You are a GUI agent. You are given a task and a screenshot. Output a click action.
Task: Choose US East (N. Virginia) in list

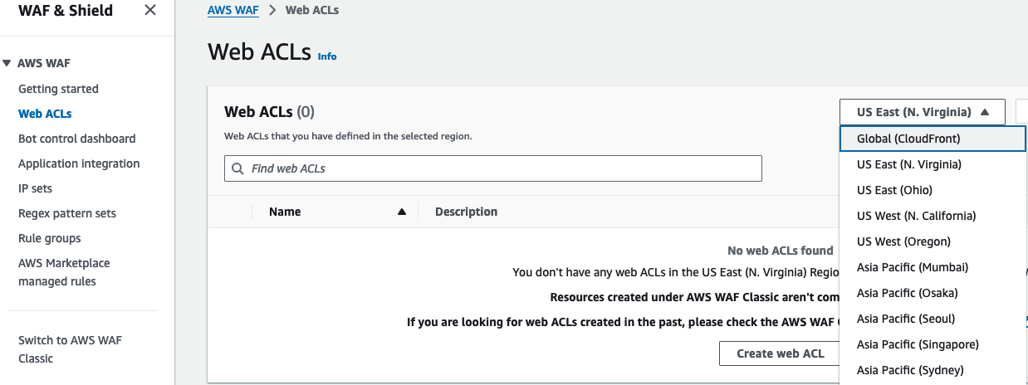point(933,164)
